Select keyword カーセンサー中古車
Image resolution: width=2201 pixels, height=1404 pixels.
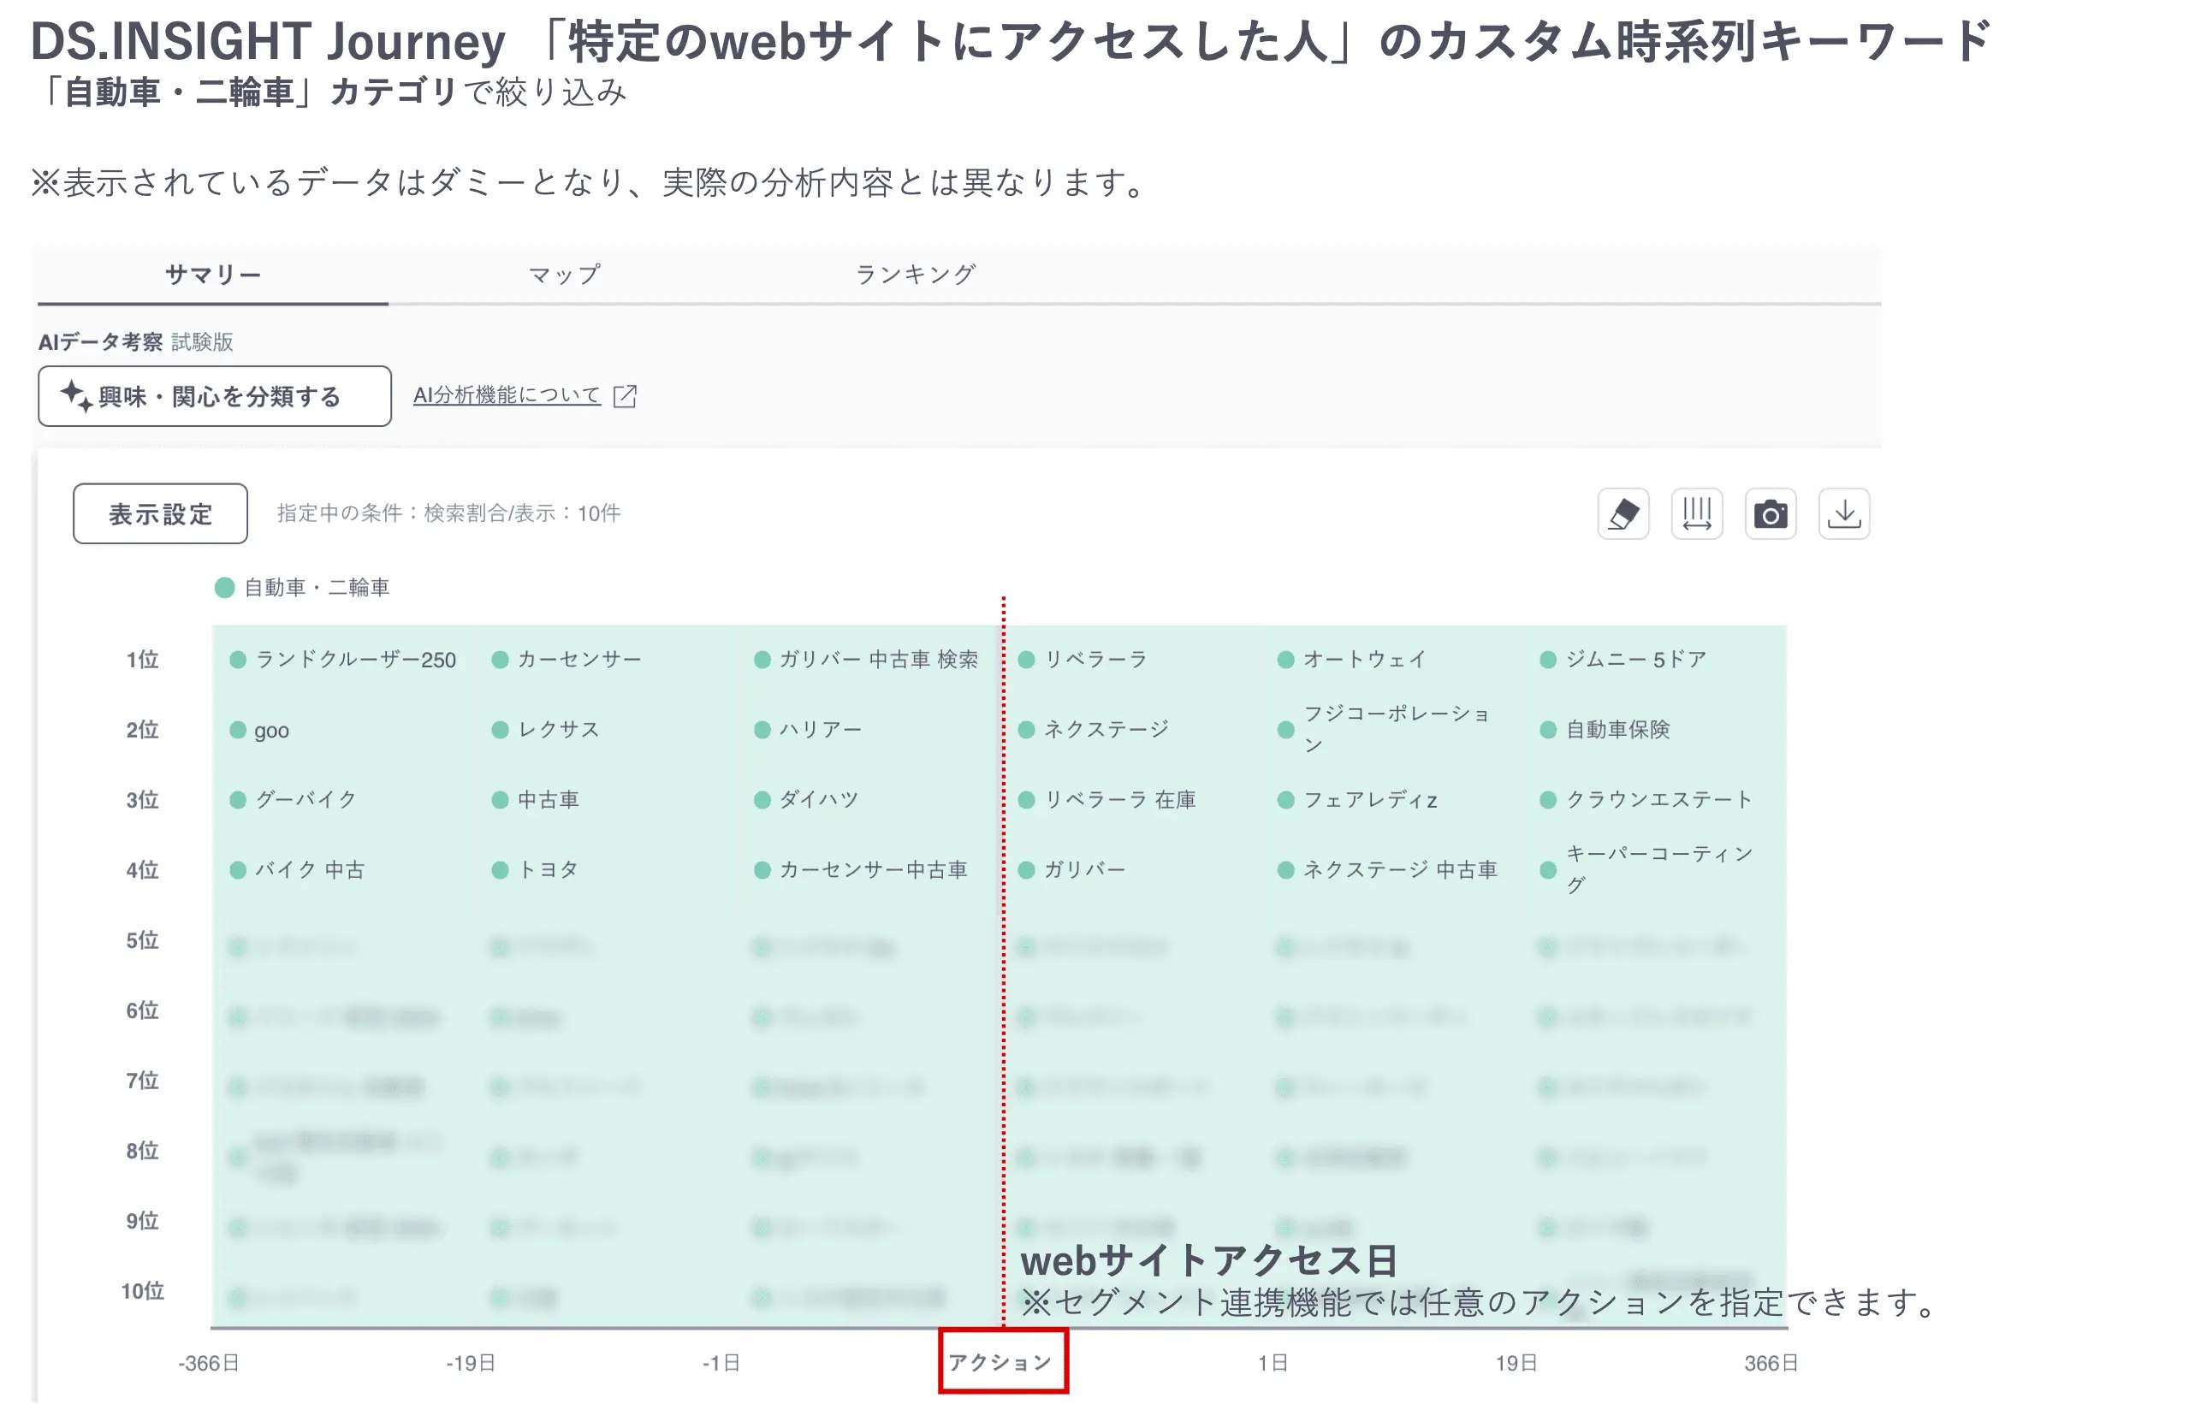[x=873, y=870]
